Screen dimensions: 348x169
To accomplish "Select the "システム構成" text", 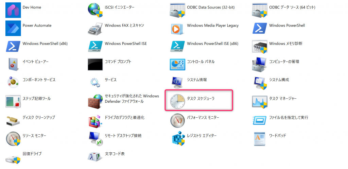I will (x=279, y=80).
